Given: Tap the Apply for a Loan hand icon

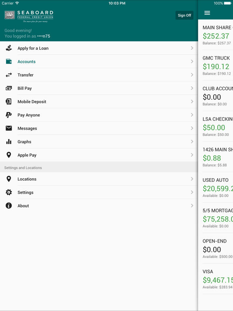Looking at the screenshot, I should [x=9, y=48].
